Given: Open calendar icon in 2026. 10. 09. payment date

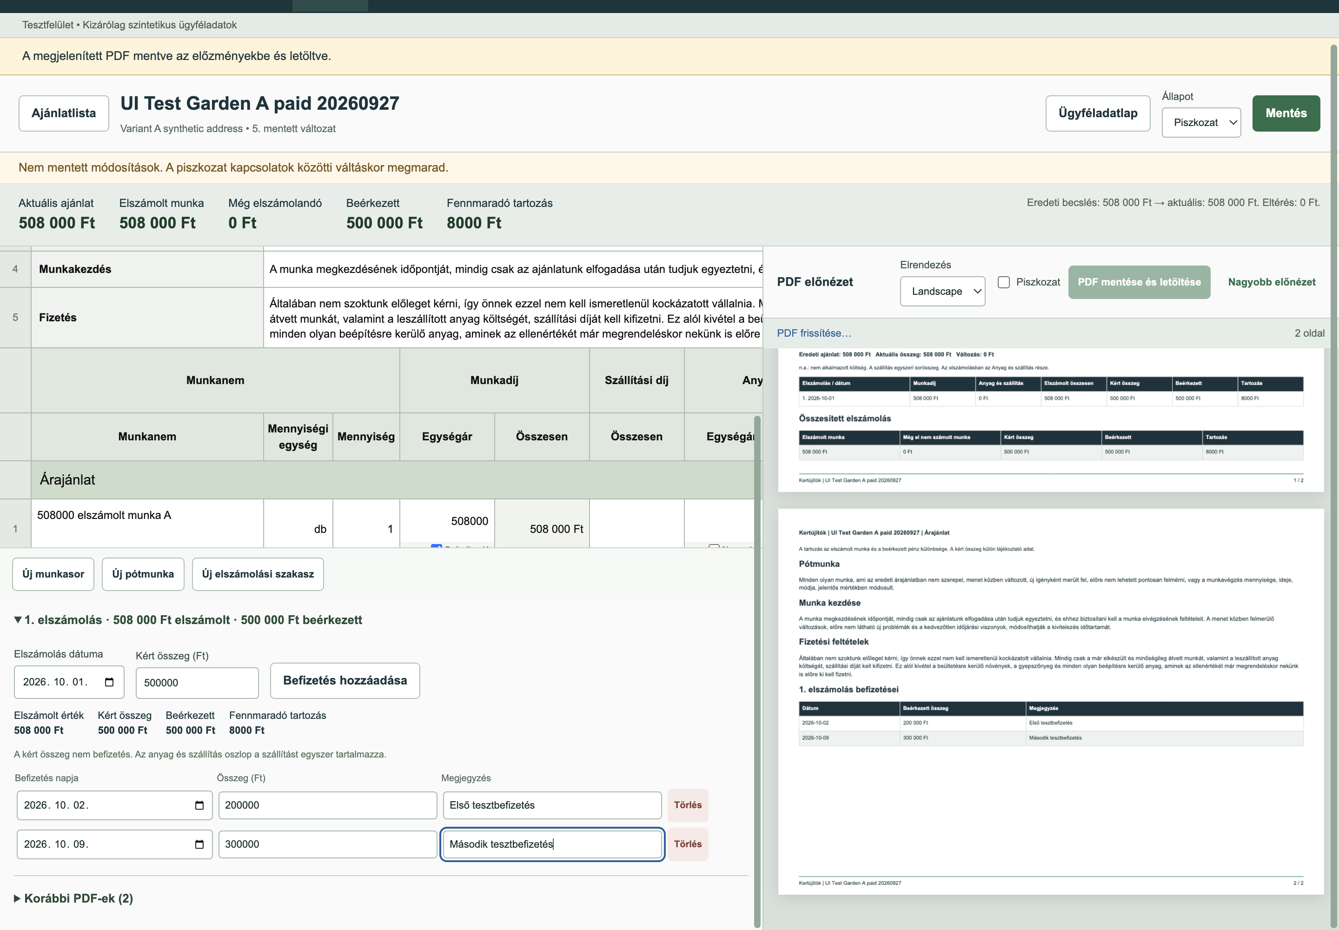Looking at the screenshot, I should [x=199, y=844].
